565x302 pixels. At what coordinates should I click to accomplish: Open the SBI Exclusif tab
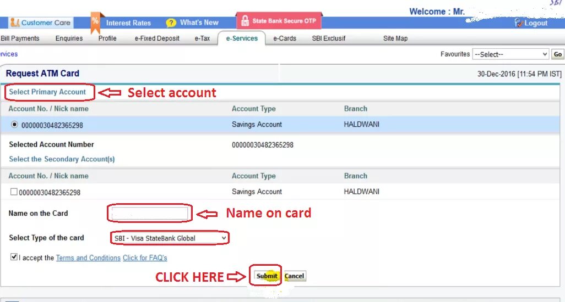(329, 38)
